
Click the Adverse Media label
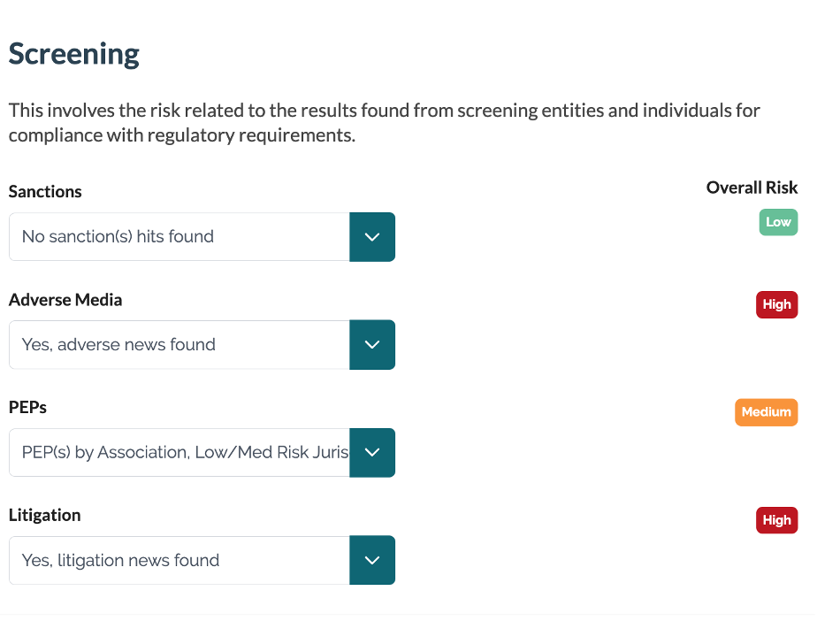[65, 300]
